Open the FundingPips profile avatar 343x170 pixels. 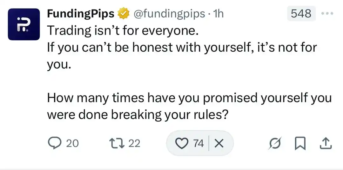coord(24,24)
